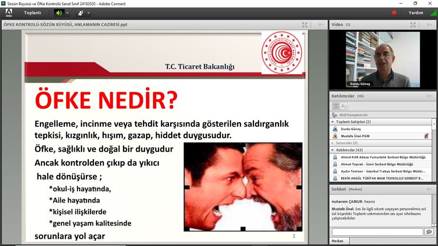The height and width of the screenshot is (246, 438).
Task: Open the raise hand status dropdown arrow
Action: pyautogui.click(x=90, y=13)
